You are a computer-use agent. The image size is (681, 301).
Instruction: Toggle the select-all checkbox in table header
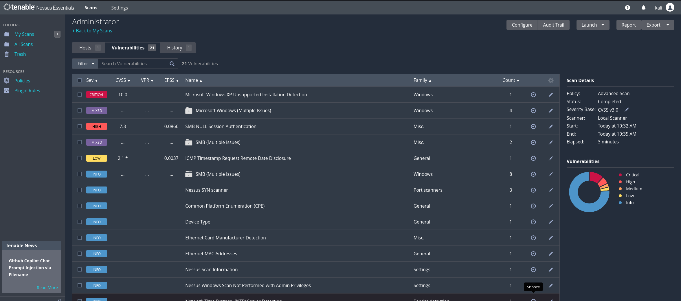pyautogui.click(x=80, y=80)
